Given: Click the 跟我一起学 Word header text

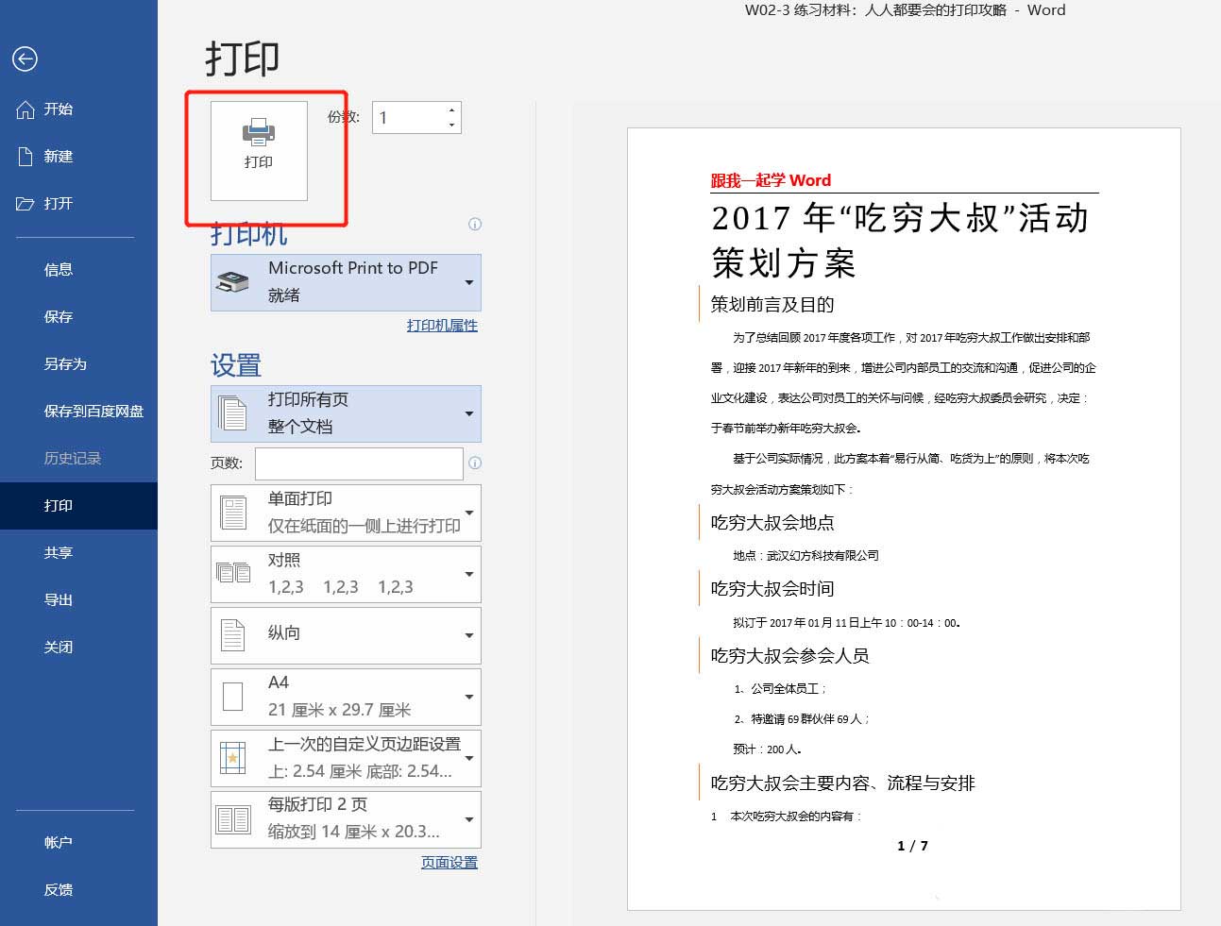Looking at the screenshot, I should [x=771, y=180].
